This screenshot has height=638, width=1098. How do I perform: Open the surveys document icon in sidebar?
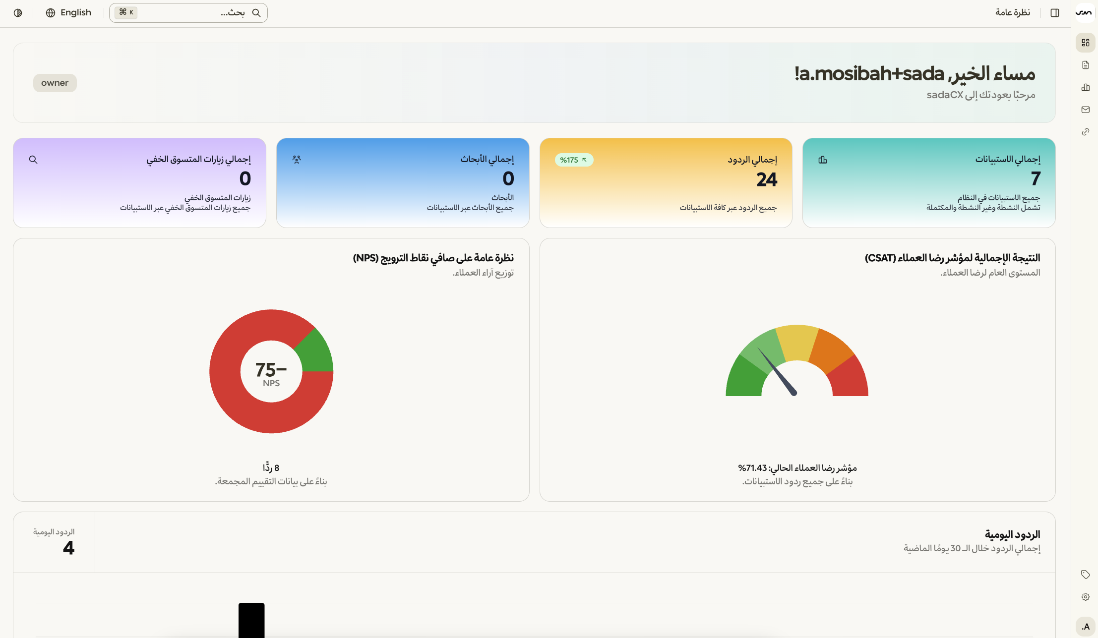pyautogui.click(x=1086, y=65)
